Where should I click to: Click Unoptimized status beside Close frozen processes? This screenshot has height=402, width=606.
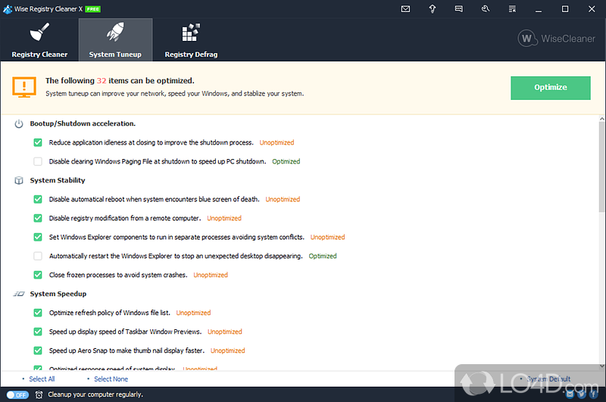211,275
